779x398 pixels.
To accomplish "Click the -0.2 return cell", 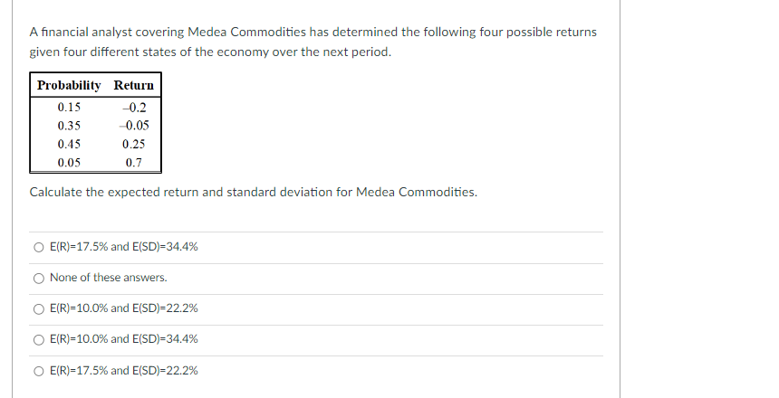I will click(134, 107).
